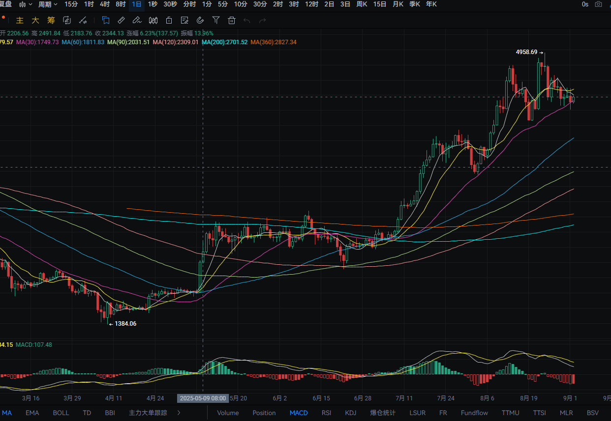611x421 pixels.
Task: Open the Fundflow indicator
Action: point(475,413)
